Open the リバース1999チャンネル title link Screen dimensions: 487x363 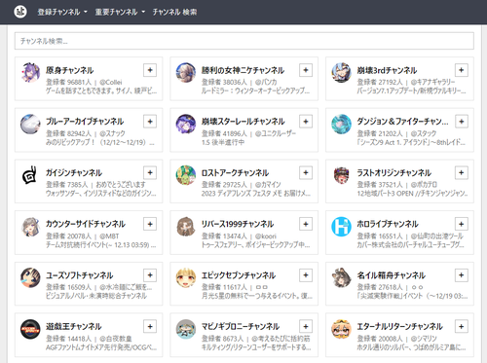point(238,224)
